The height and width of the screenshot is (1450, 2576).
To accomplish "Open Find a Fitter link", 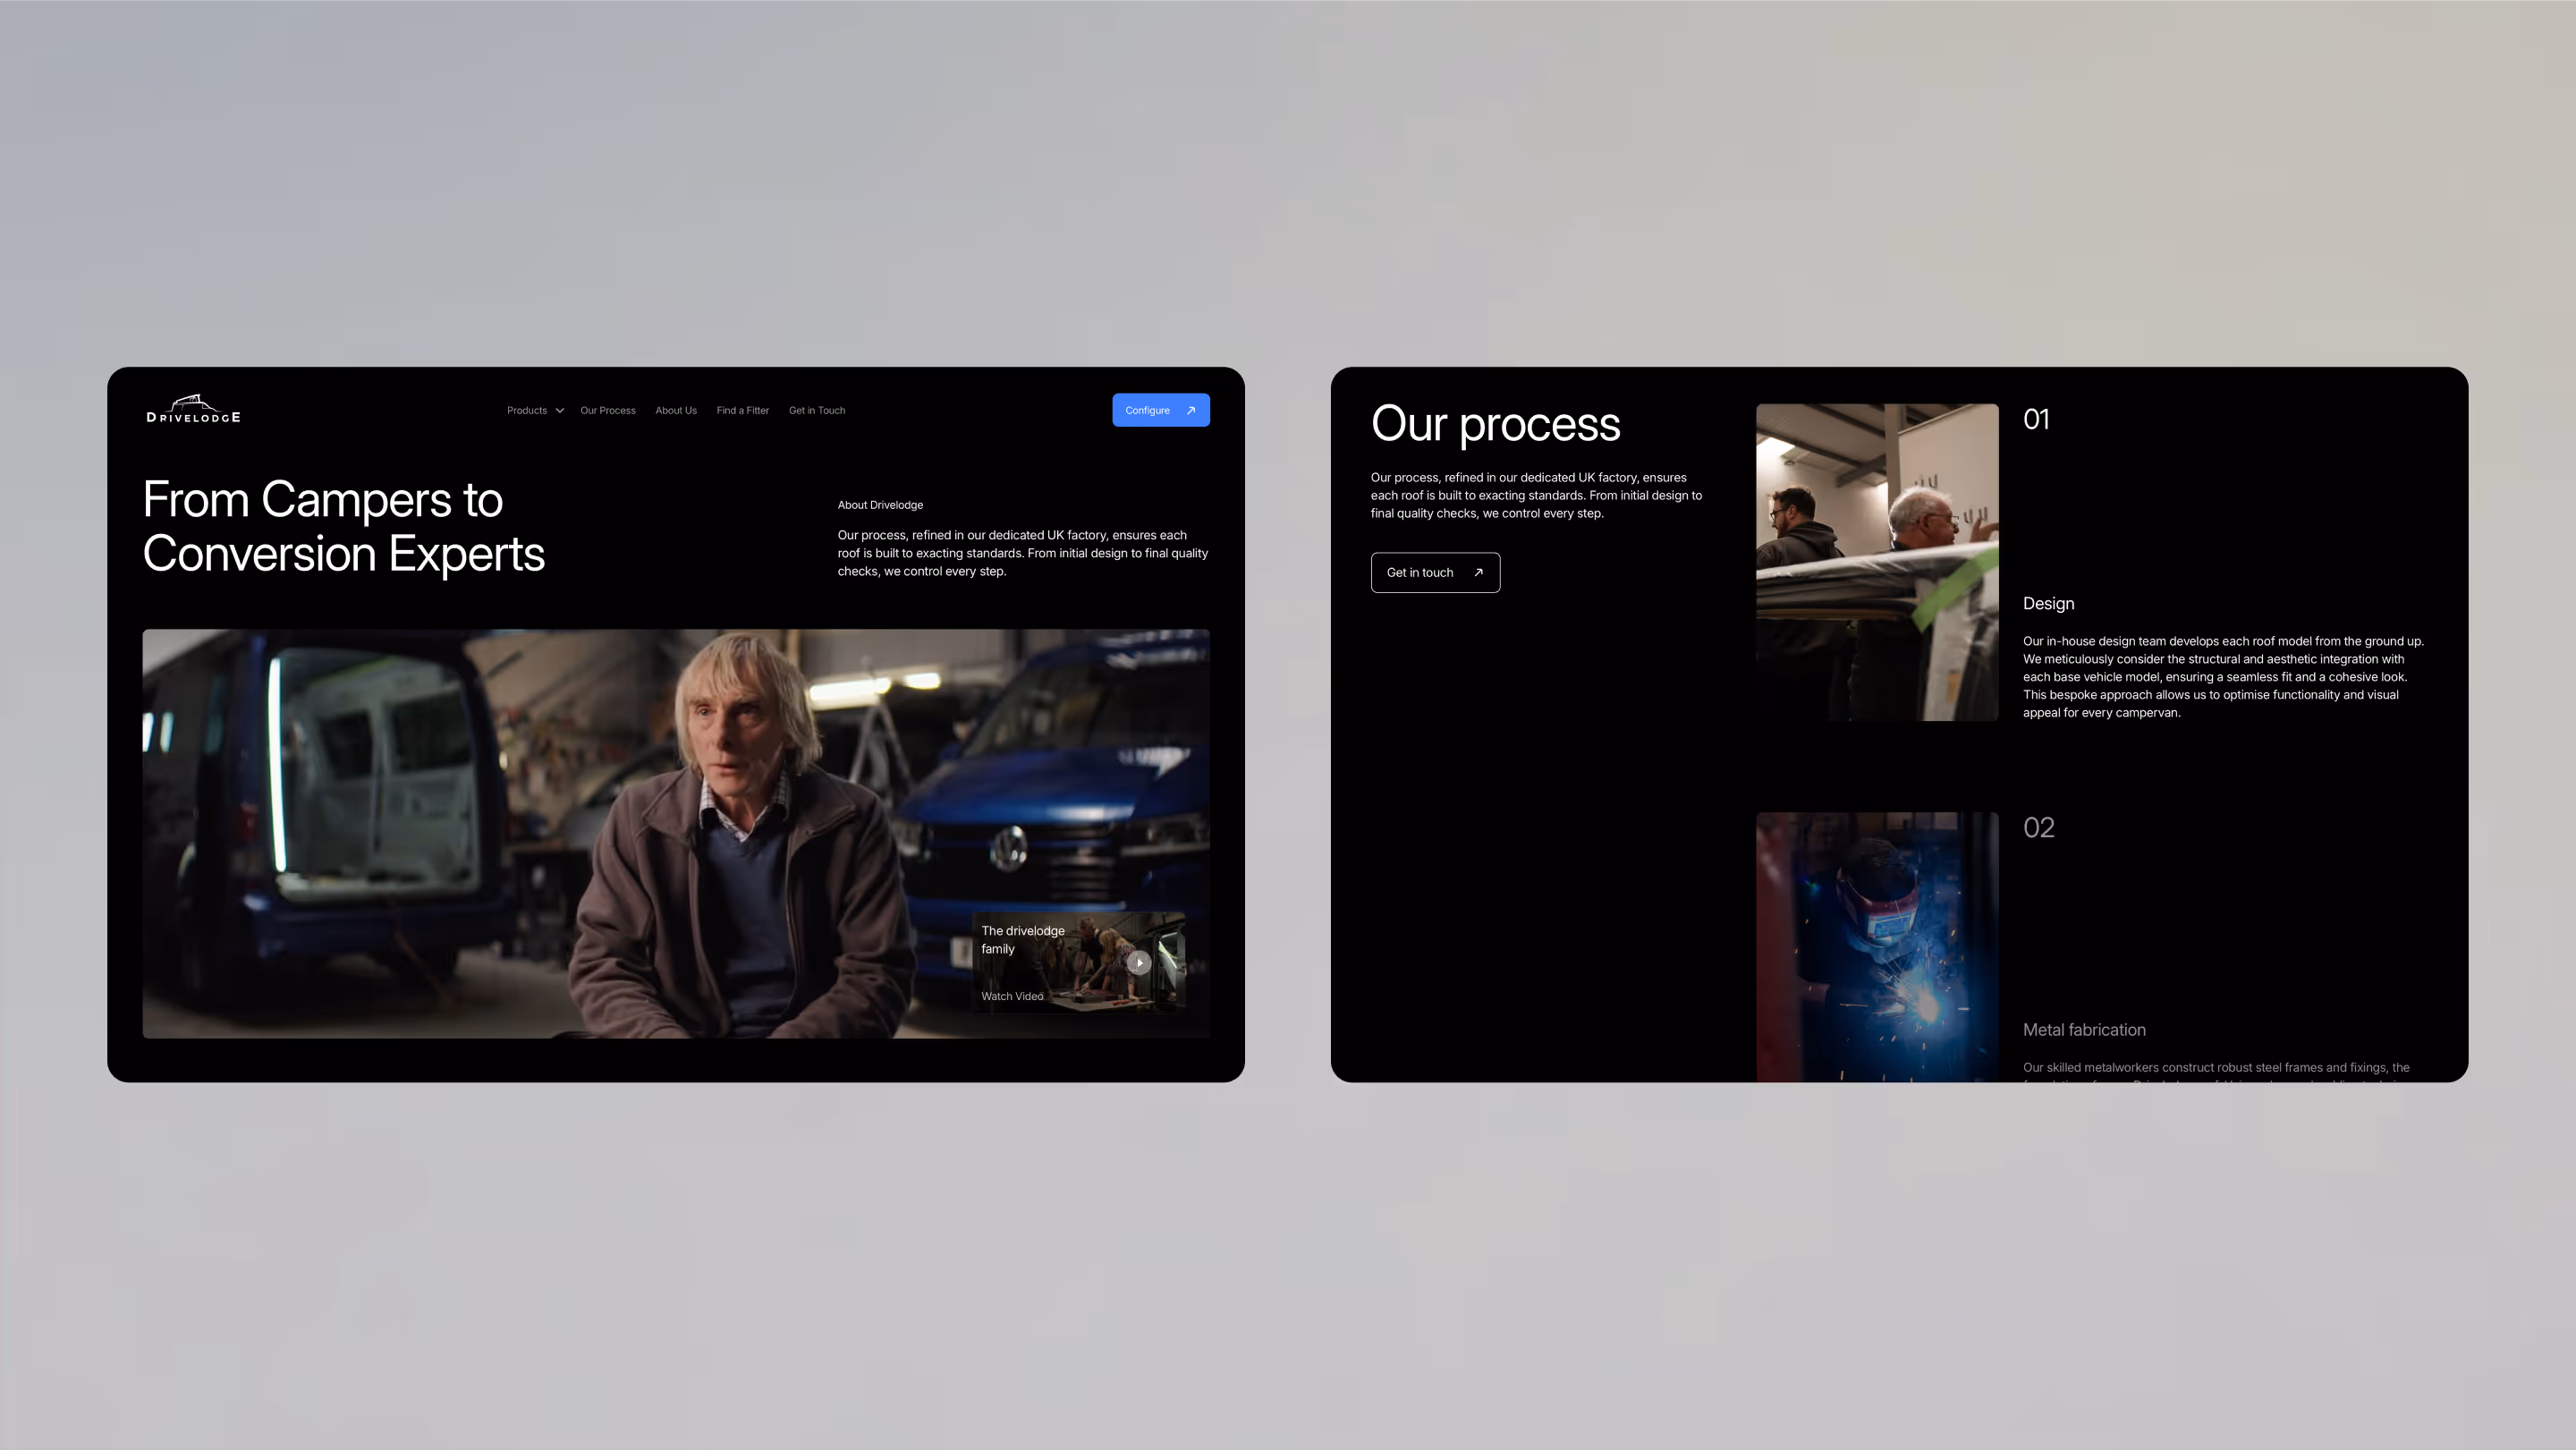I will point(743,410).
